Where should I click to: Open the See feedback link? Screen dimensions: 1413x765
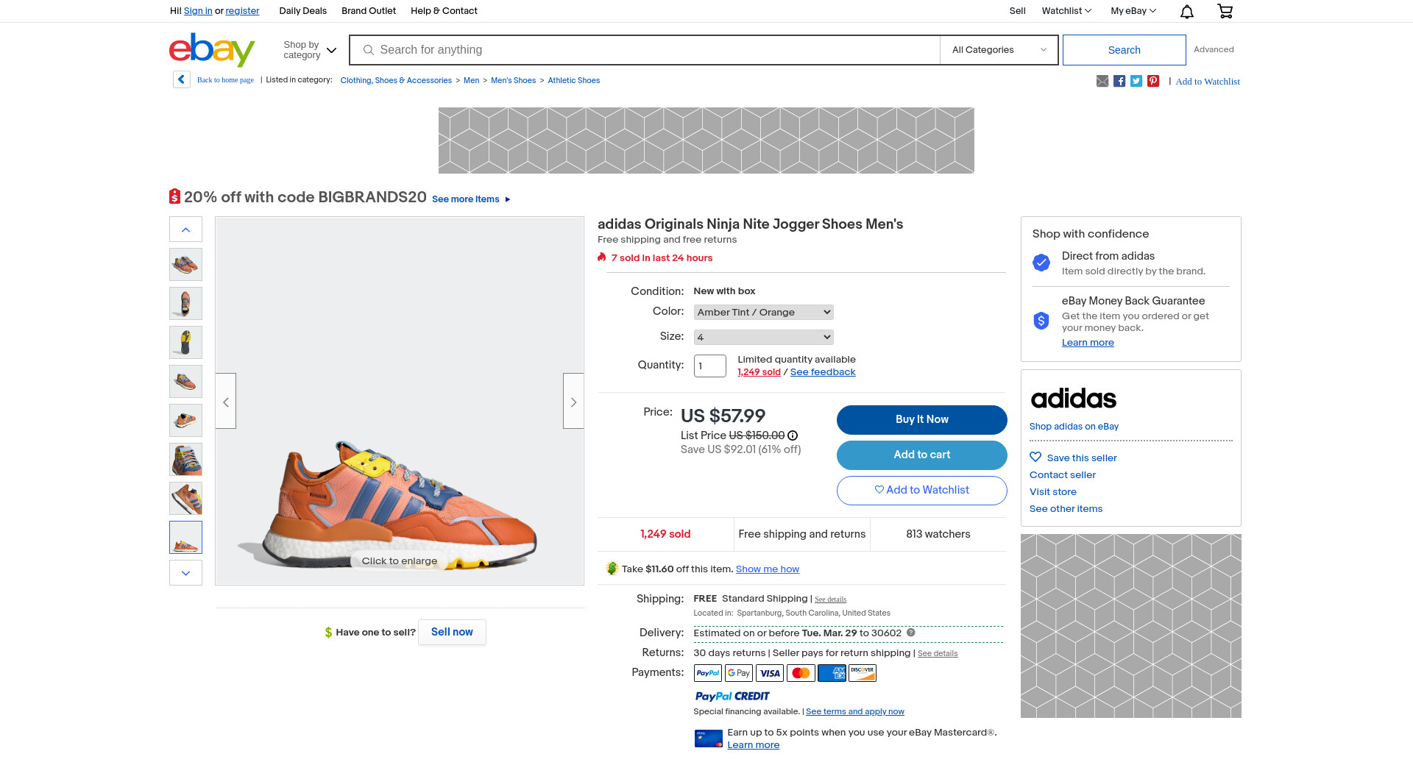(x=822, y=372)
